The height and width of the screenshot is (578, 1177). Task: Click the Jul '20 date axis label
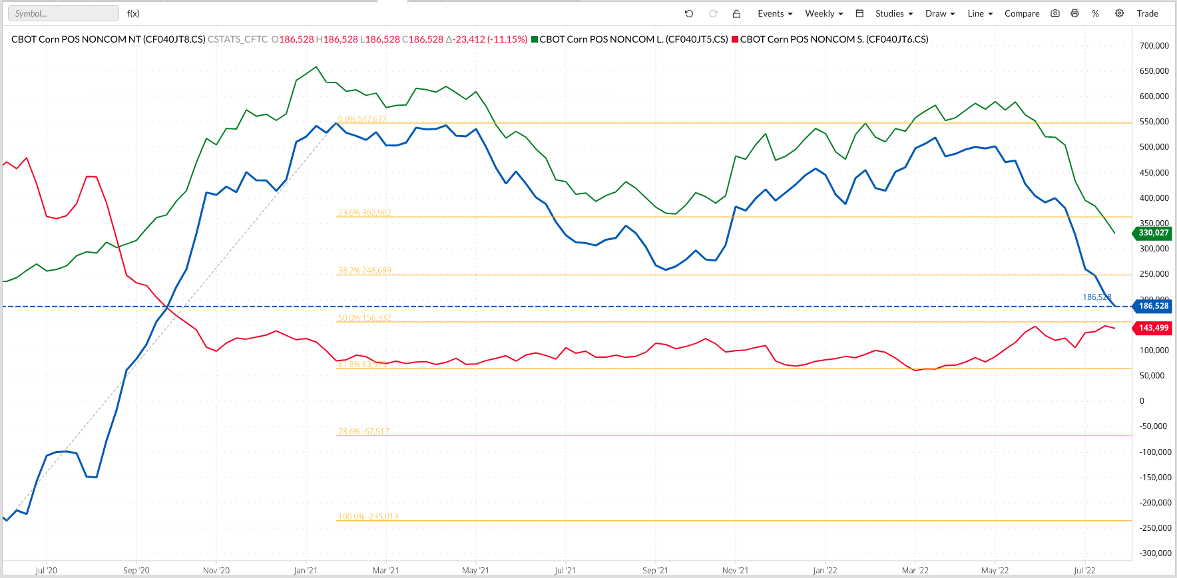coord(46,570)
